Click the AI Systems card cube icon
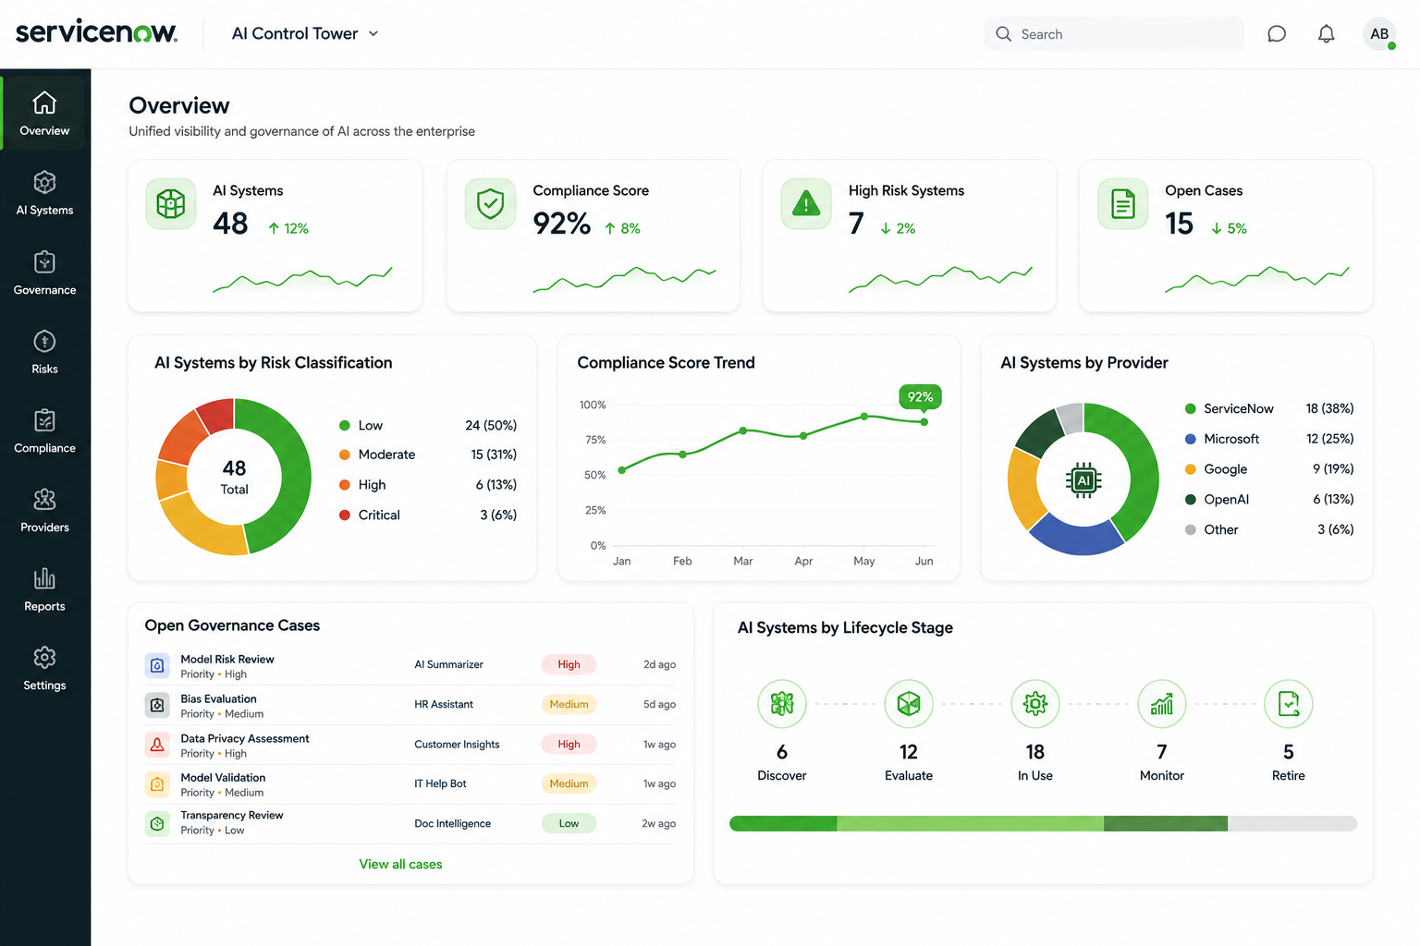 pos(171,203)
